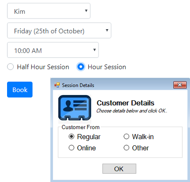Choose Regular as customer source
The image size is (190, 182).
click(72, 136)
